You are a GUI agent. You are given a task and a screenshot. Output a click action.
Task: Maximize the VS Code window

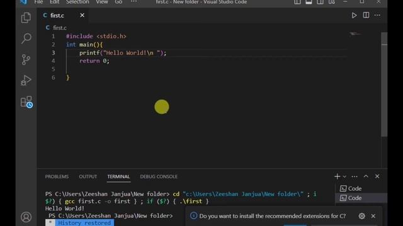coord(362,2)
